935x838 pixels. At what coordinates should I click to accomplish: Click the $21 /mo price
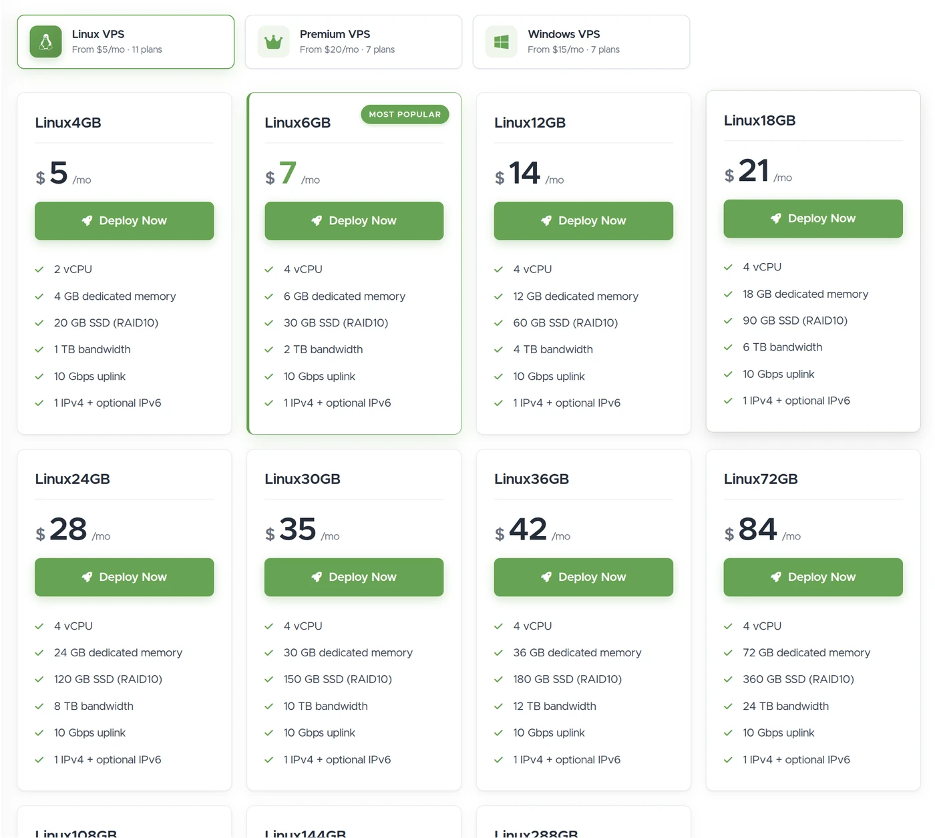pyautogui.click(x=759, y=172)
